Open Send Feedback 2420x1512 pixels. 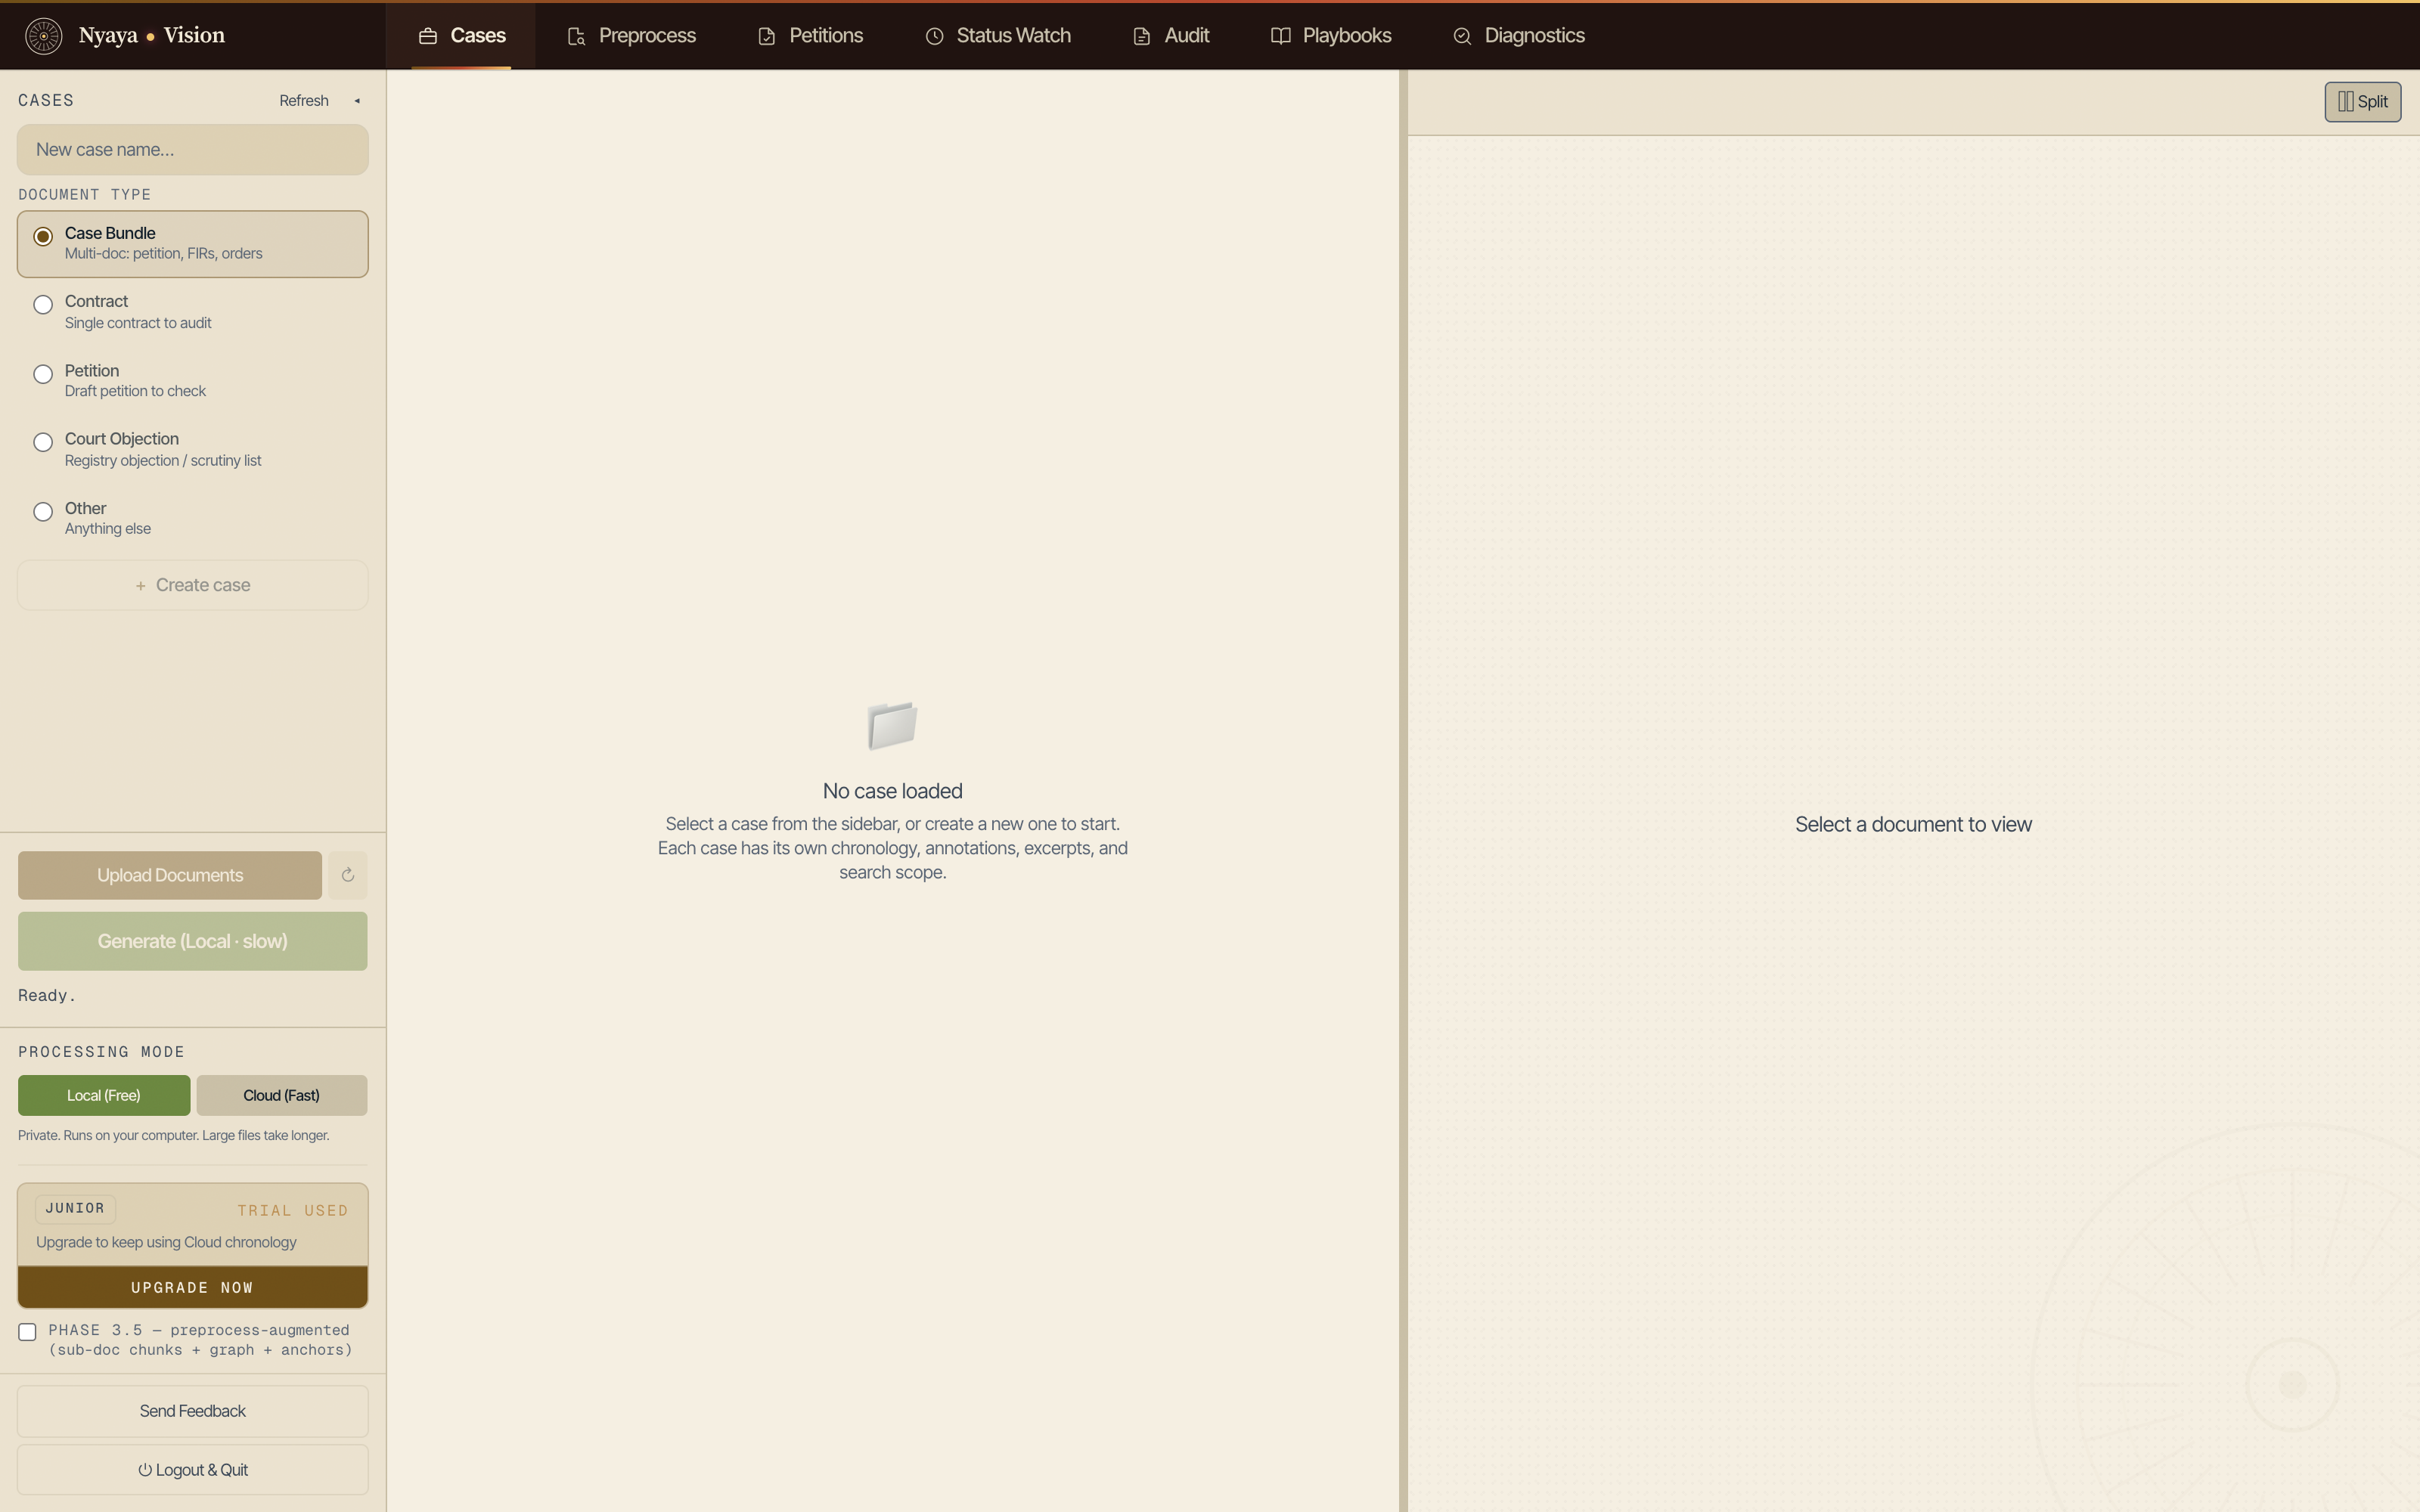[193, 1411]
